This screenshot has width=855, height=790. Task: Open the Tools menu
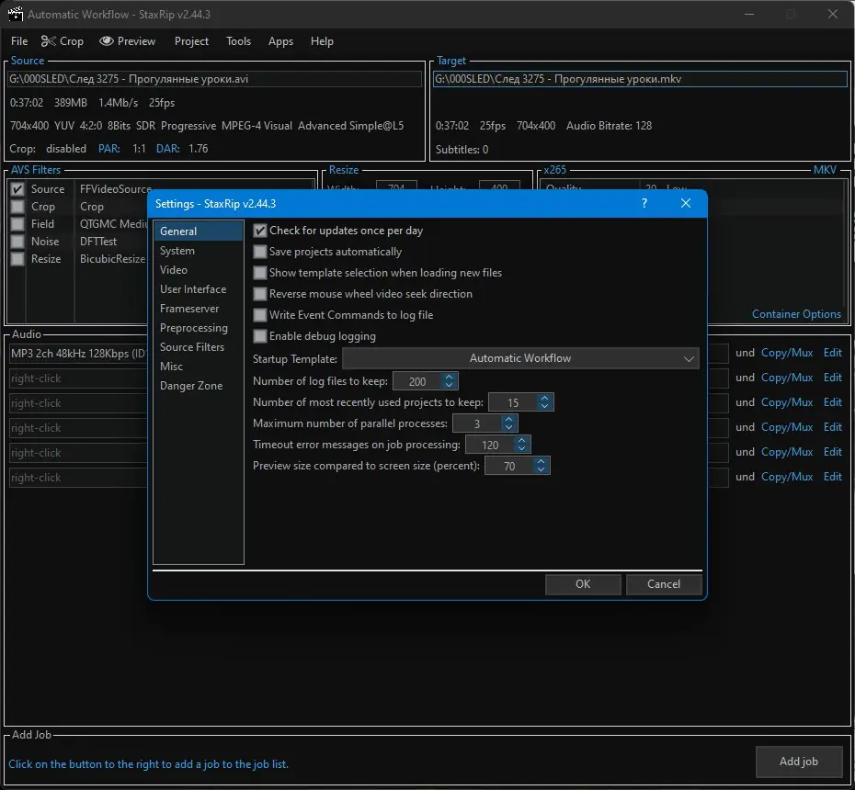pyautogui.click(x=238, y=41)
